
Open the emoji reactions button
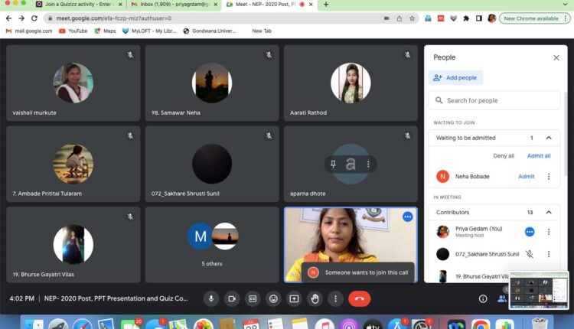pyautogui.click(x=273, y=299)
